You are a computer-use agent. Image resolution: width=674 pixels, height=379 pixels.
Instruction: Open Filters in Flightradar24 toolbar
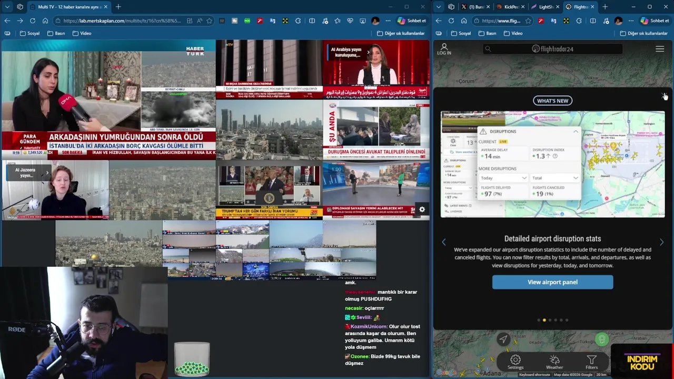(x=592, y=362)
